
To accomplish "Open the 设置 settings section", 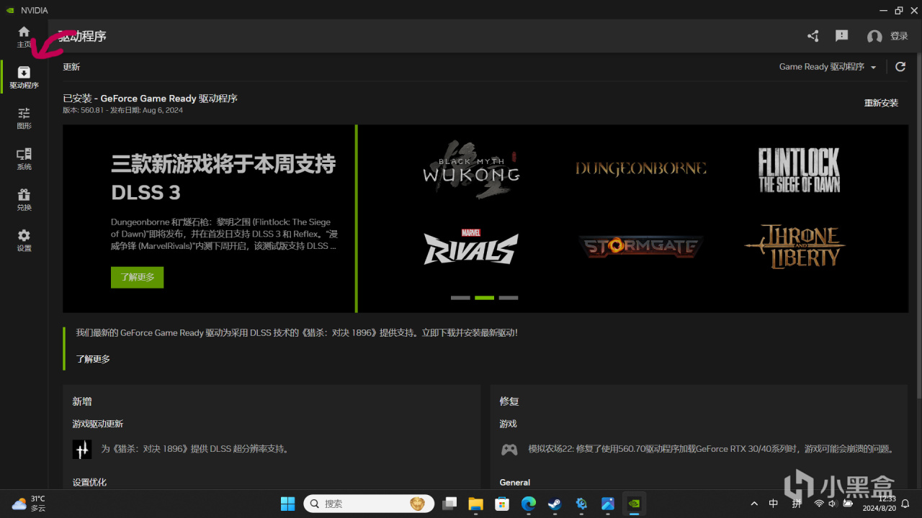I will tap(24, 241).
